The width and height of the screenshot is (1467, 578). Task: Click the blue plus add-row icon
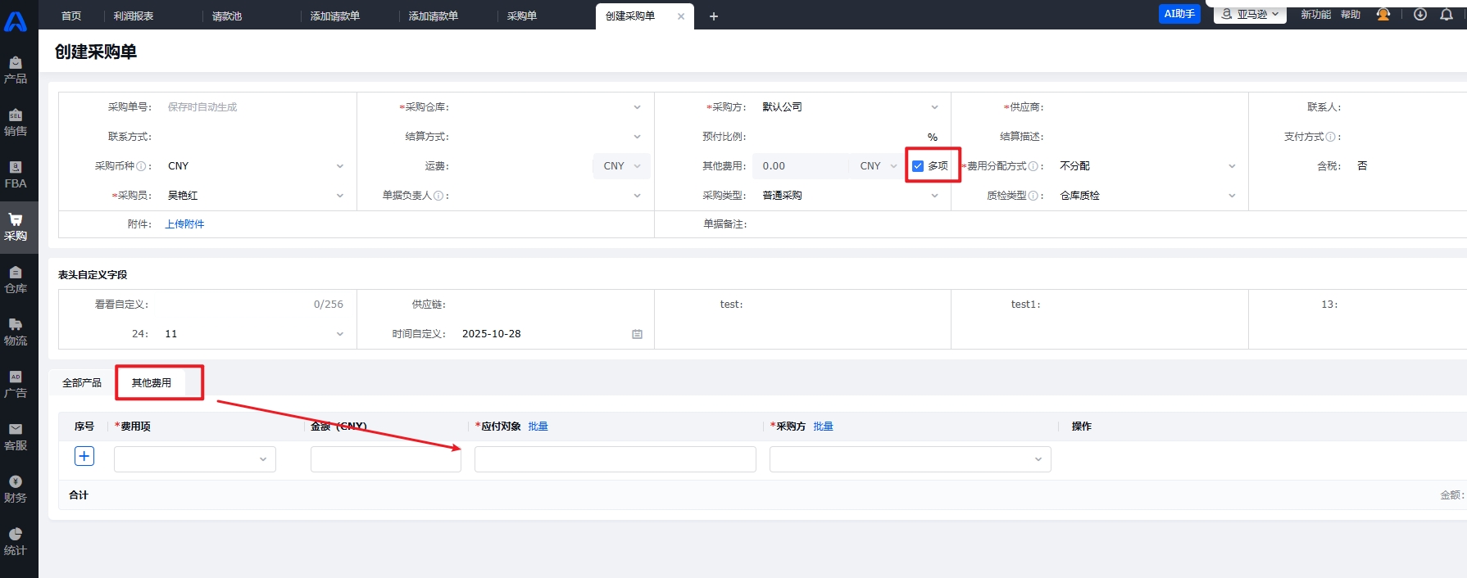coord(84,456)
